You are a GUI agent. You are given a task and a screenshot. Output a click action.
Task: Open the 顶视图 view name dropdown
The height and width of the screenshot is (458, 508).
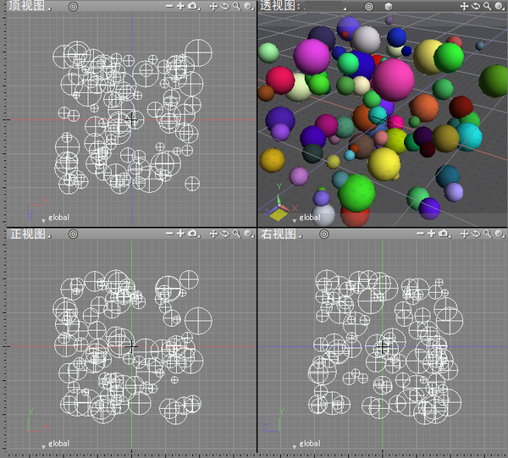click(30, 6)
